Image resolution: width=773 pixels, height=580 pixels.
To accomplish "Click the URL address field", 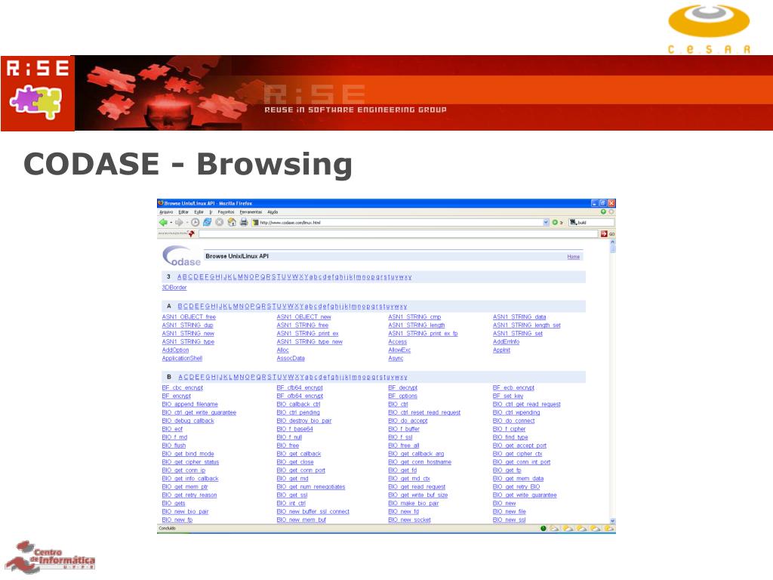I will click(x=400, y=223).
